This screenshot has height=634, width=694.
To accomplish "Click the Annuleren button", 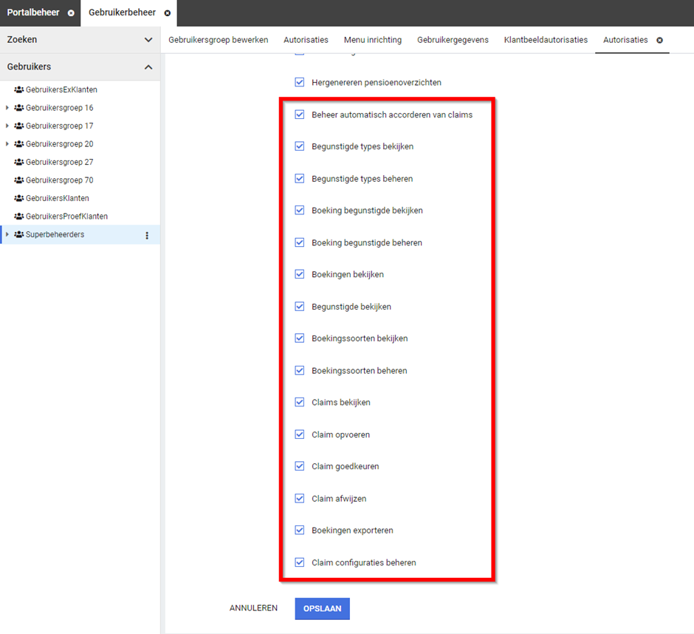I will [253, 608].
